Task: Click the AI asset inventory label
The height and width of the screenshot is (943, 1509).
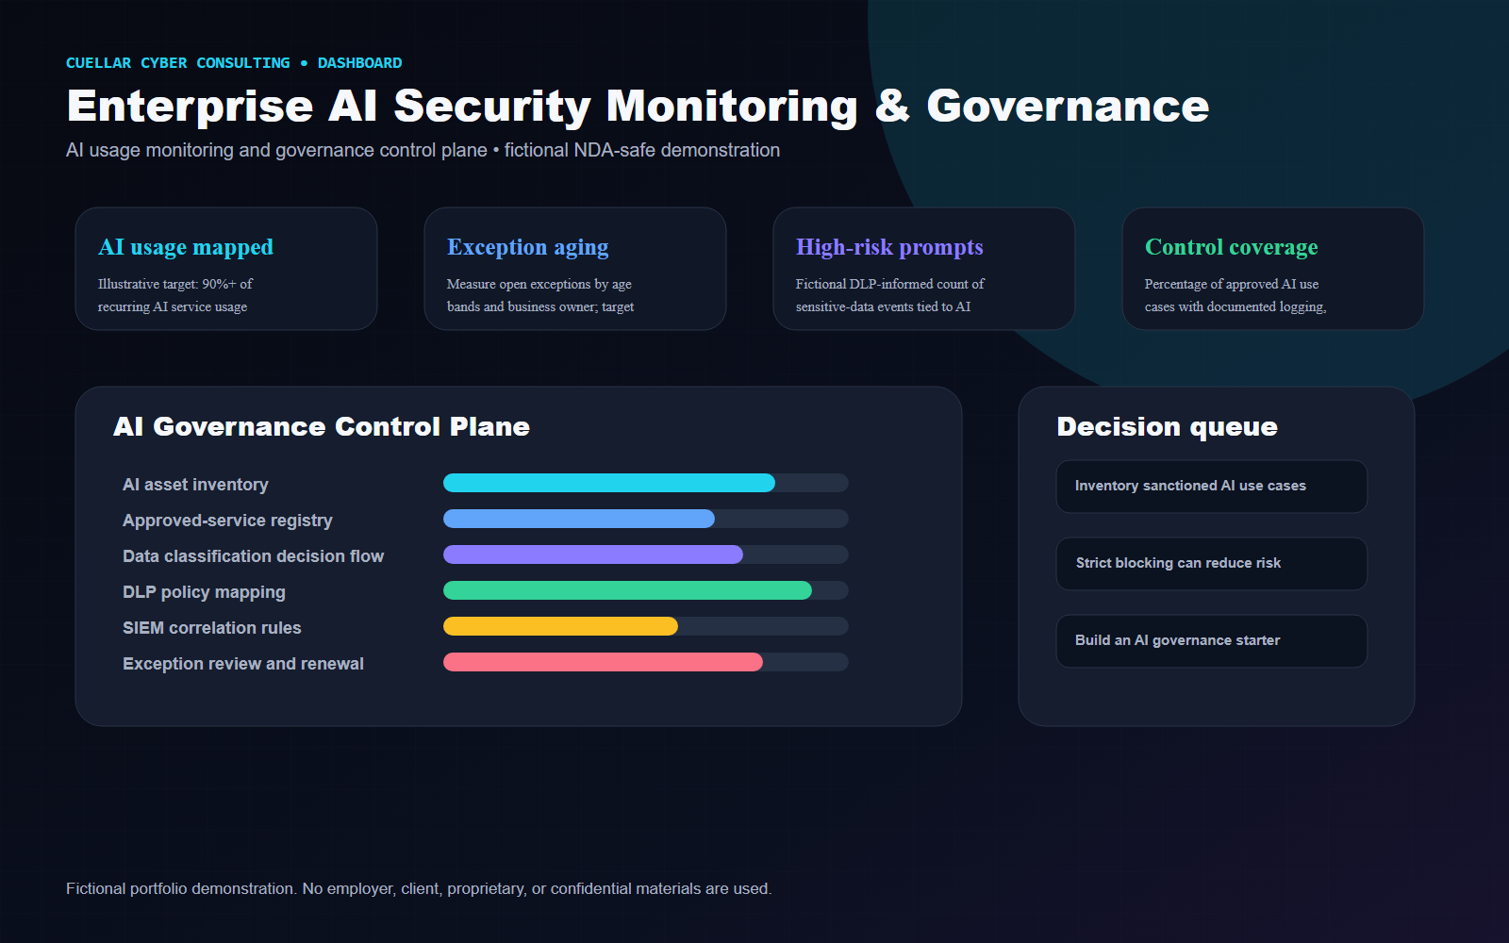Action: tap(195, 485)
